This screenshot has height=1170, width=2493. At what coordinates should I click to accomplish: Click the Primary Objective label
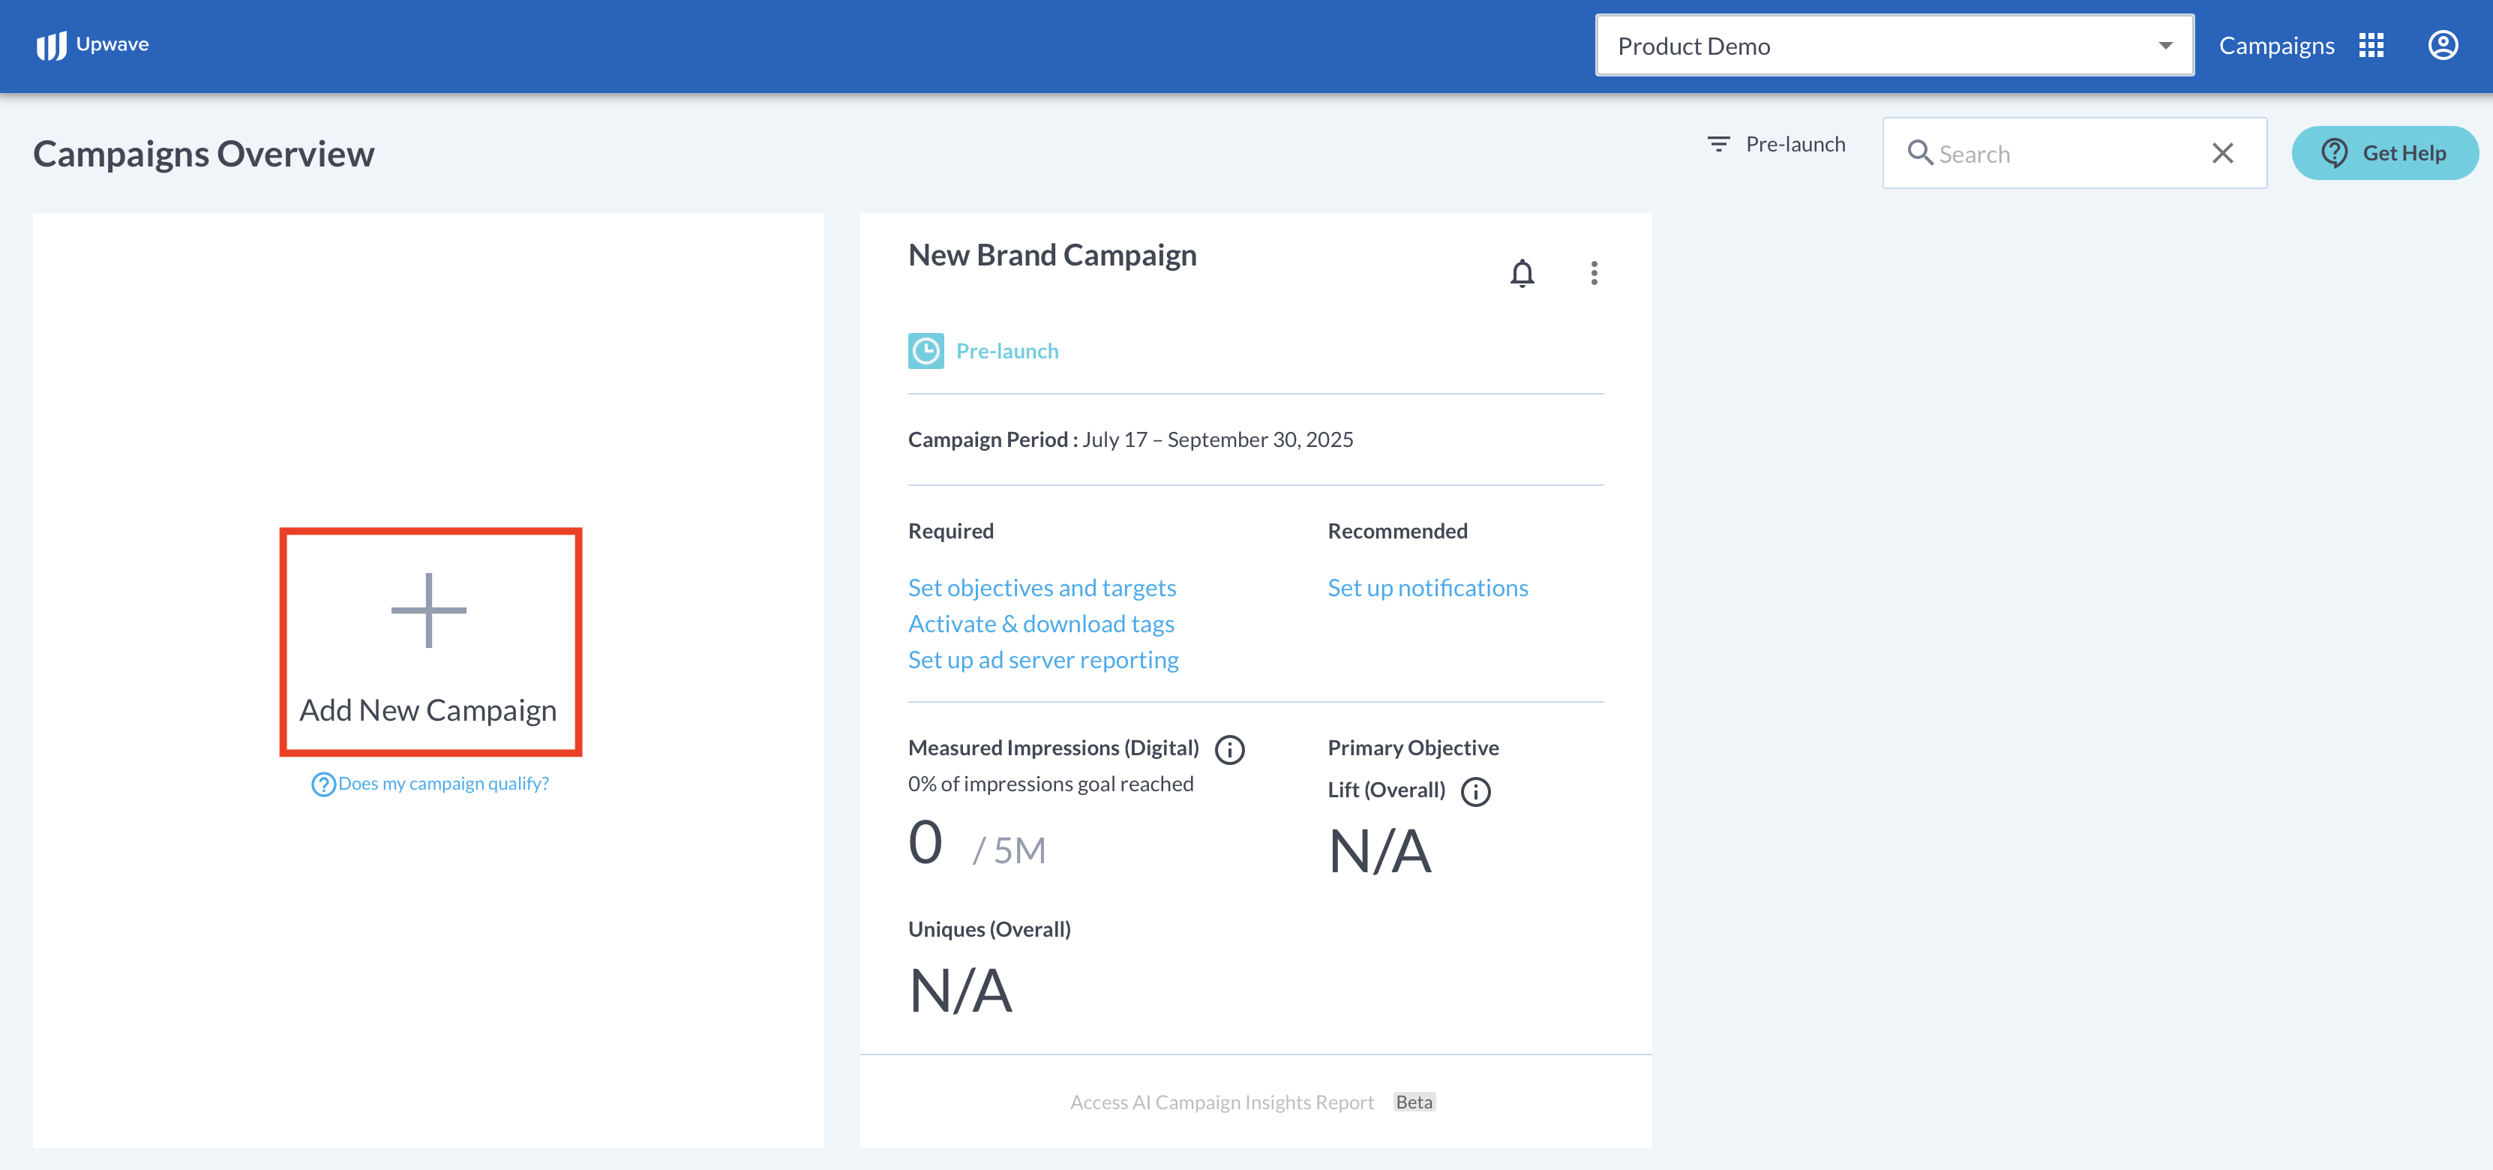(x=1413, y=748)
